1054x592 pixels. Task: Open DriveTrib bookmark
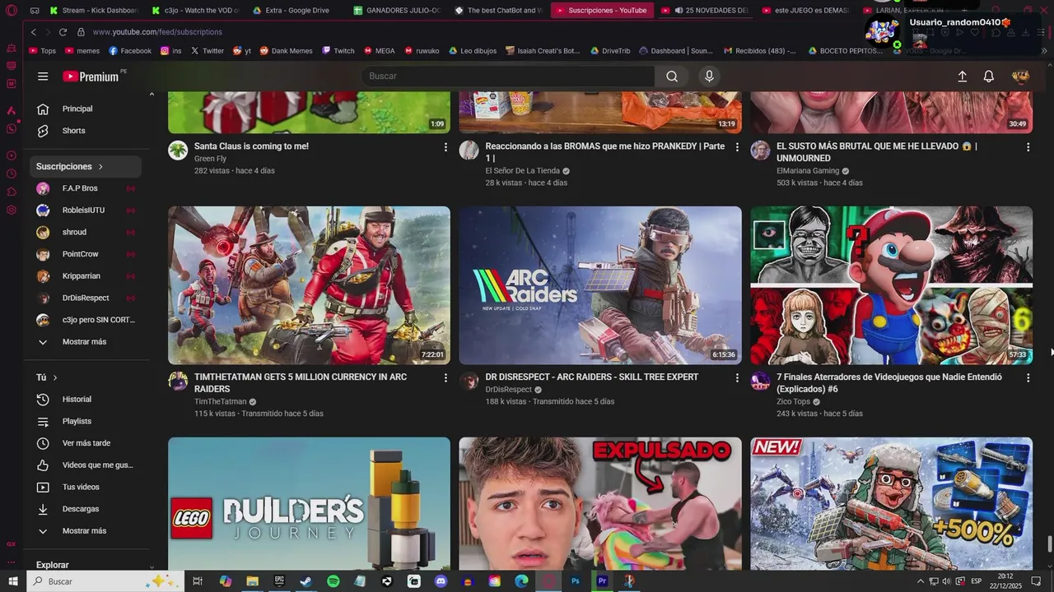[x=609, y=51]
